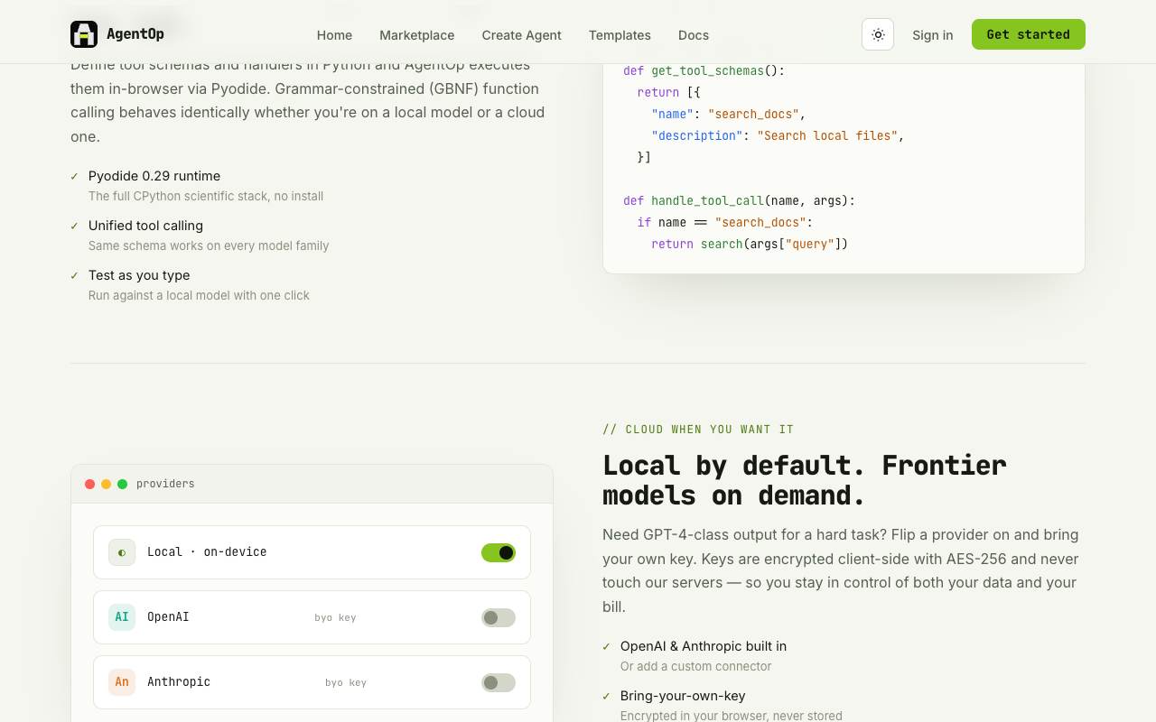Click "search_docs" name value in code
Image resolution: width=1156 pixels, height=722 pixels.
753,114
